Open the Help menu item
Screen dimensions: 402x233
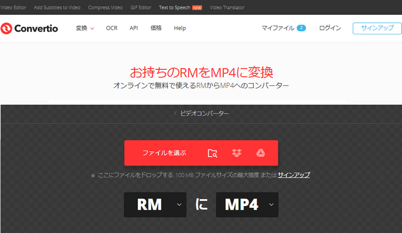coord(180,28)
